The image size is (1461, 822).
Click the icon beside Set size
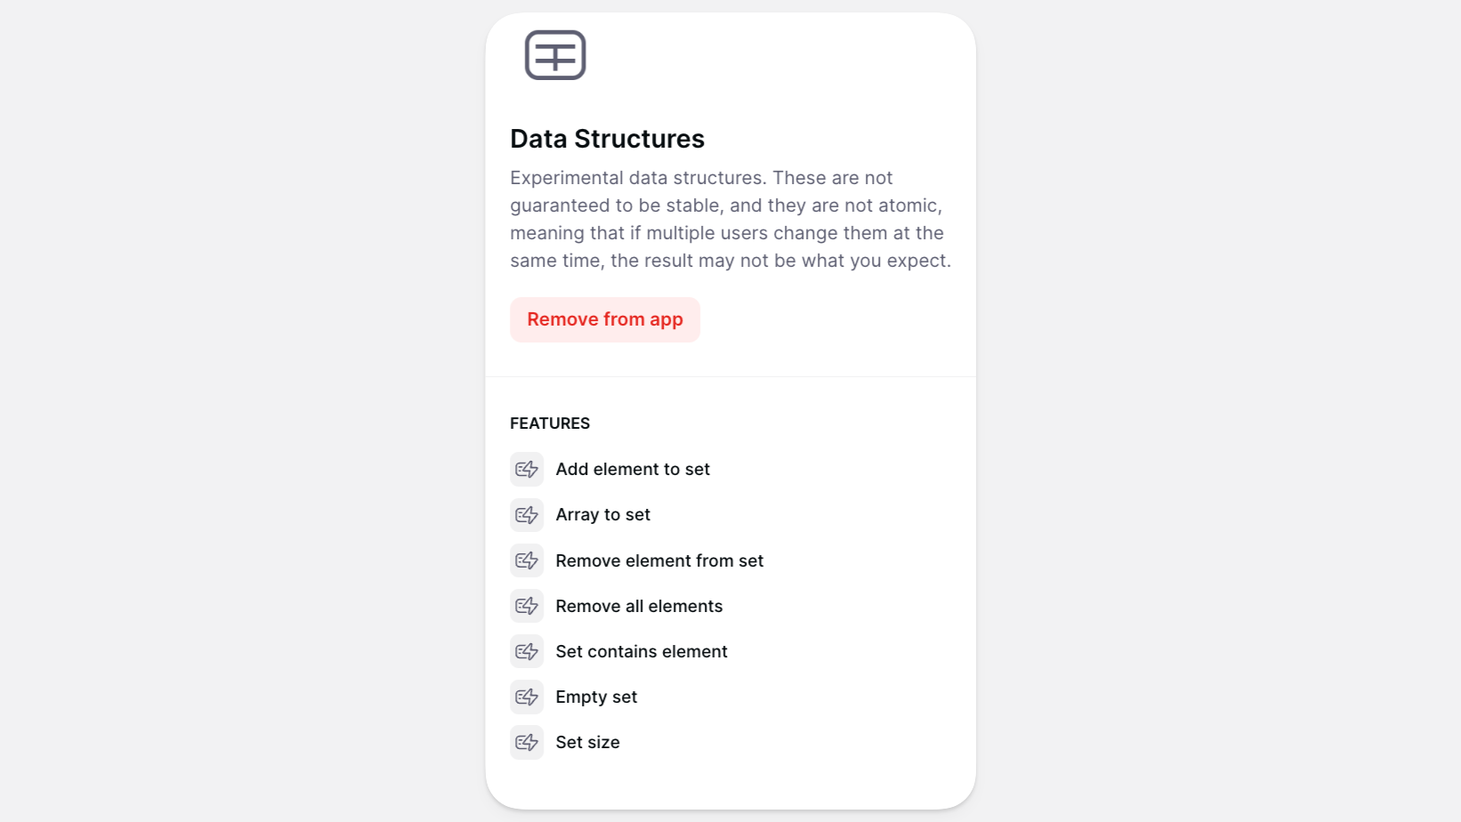coord(527,742)
